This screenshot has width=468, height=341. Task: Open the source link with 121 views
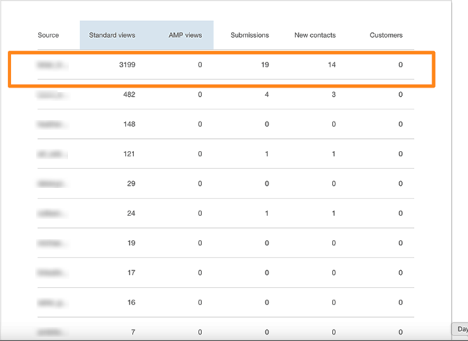(x=53, y=154)
